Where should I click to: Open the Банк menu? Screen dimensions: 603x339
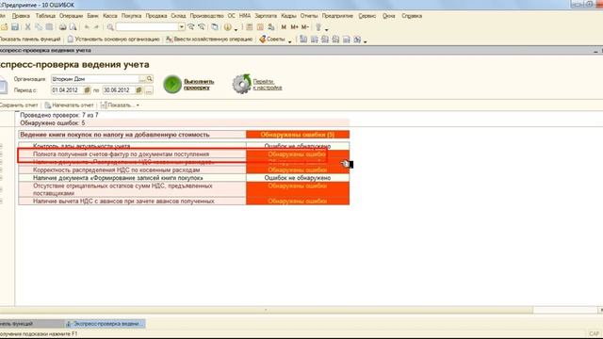coord(92,16)
